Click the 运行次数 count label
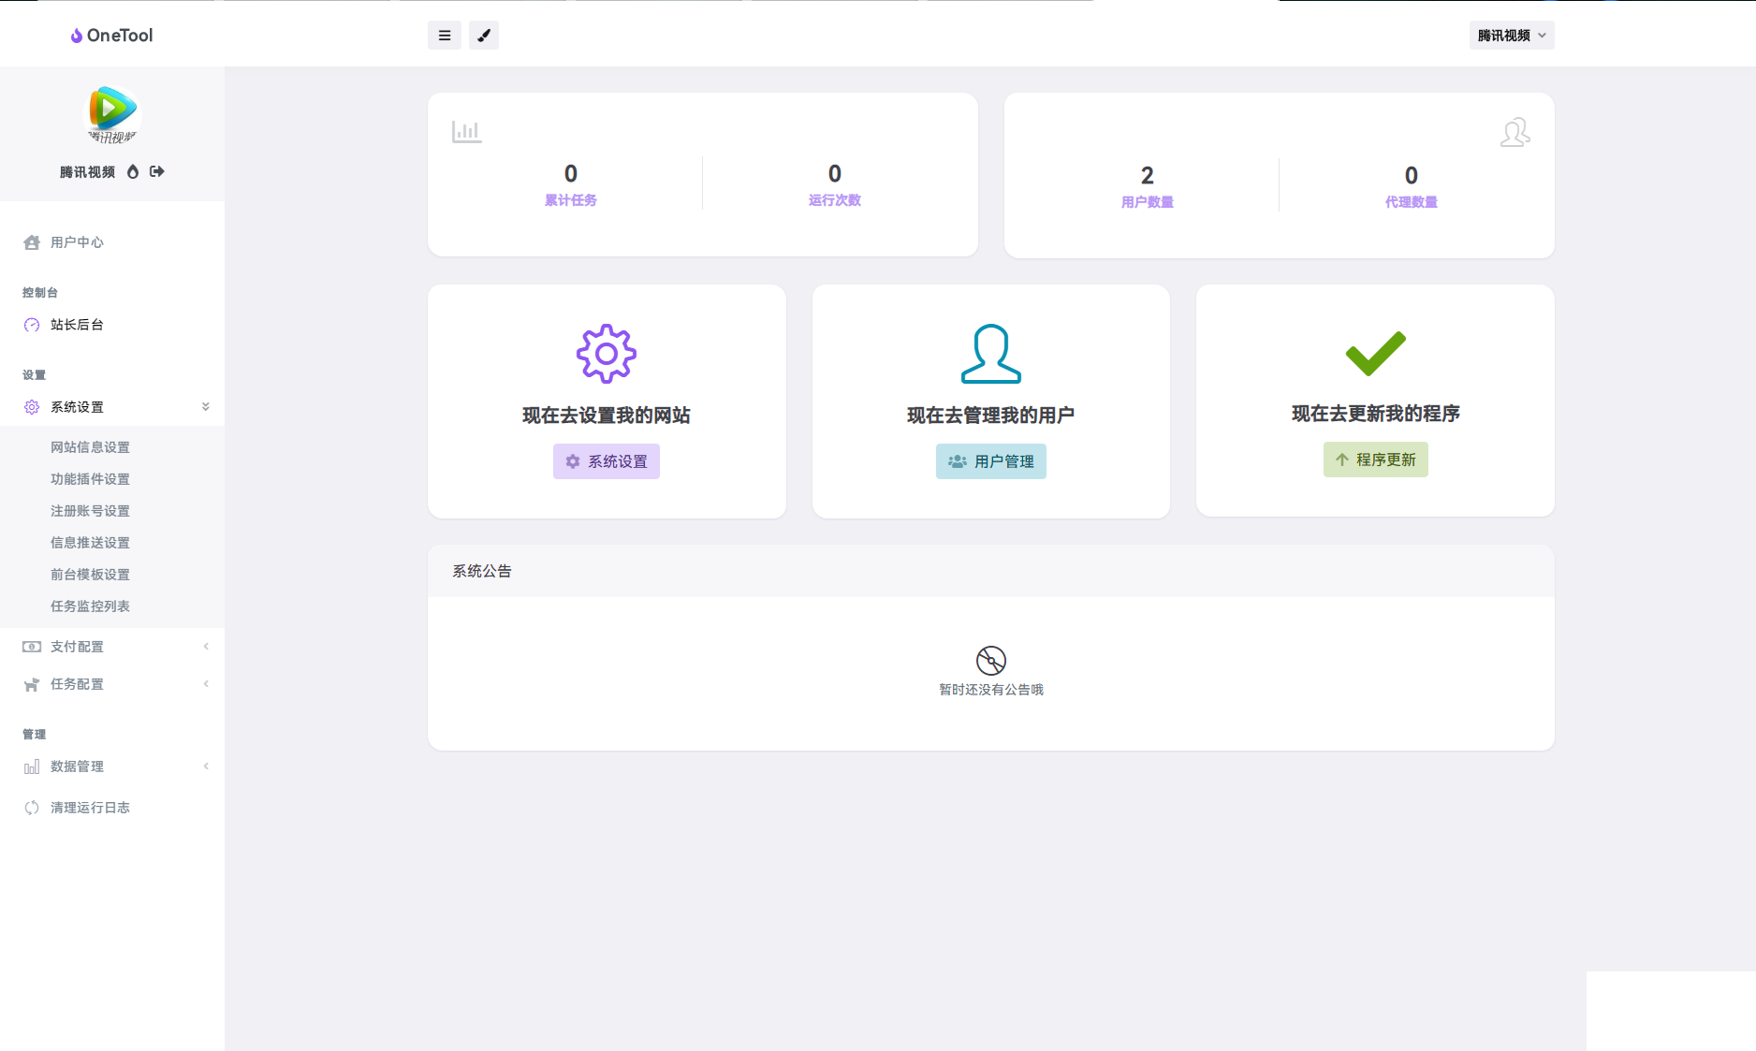Viewport: 1756px width, 1051px height. pyautogui.click(x=835, y=200)
